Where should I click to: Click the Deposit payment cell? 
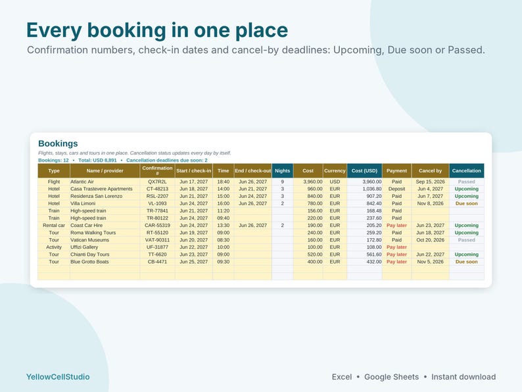pyautogui.click(x=397, y=189)
